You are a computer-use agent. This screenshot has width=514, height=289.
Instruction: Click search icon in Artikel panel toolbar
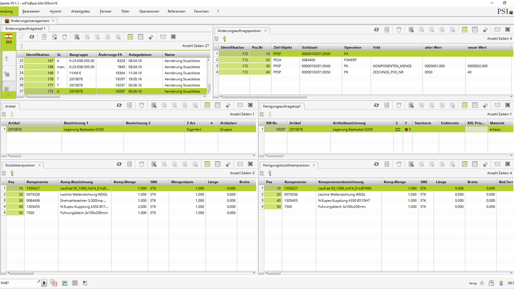pyautogui.click(x=154, y=105)
